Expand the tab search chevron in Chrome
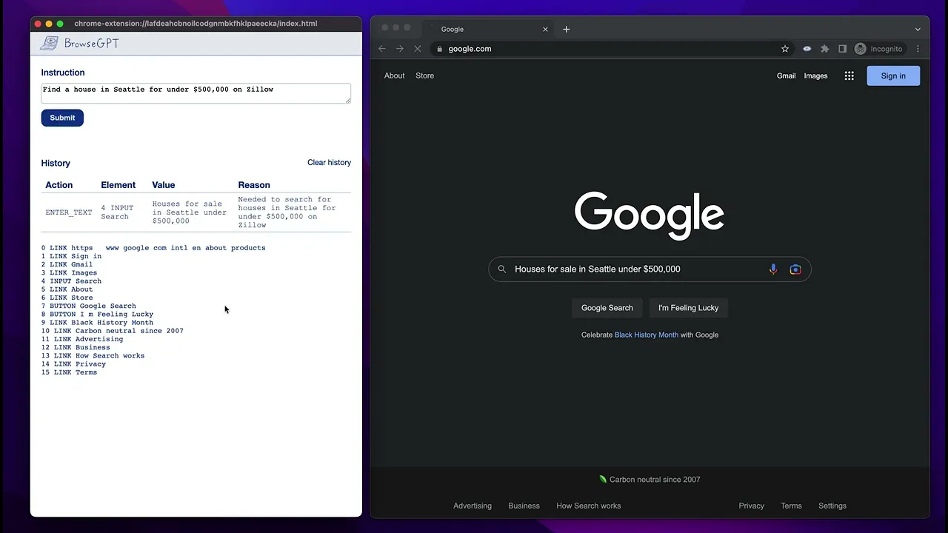The image size is (948, 533). coord(918,29)
